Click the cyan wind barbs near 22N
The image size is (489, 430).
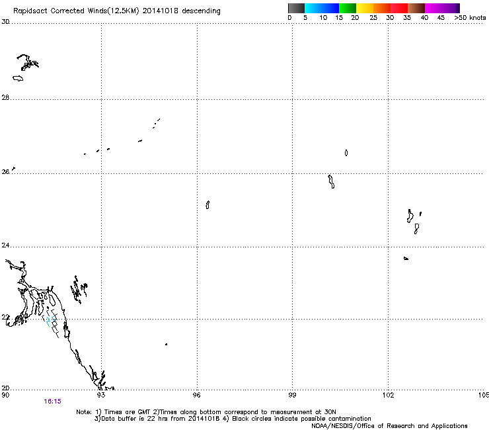[x=50, y=321]
